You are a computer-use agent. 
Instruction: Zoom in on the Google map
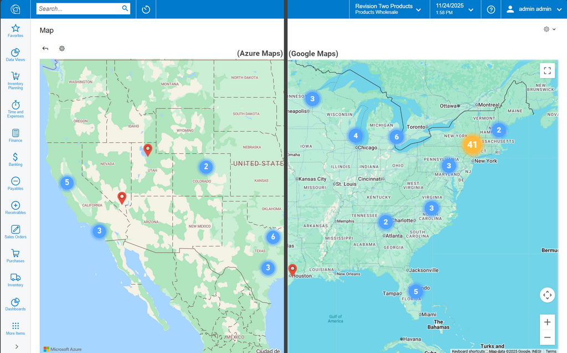(x=547, y=322)
